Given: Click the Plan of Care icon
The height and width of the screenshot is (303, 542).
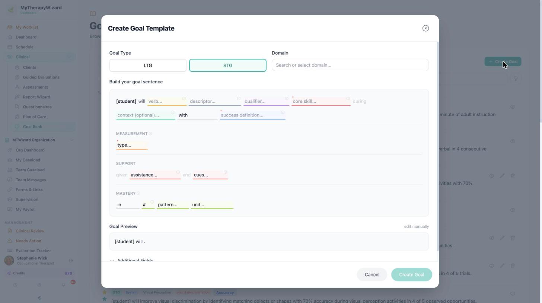Looking at the screenshot, I should tap(17, 117).
